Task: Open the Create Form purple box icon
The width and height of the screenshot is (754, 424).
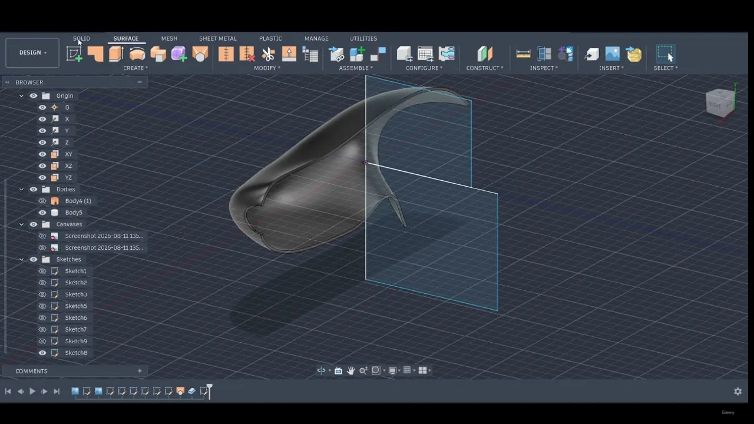Action: pyautogui.click(x=179, y=54)
